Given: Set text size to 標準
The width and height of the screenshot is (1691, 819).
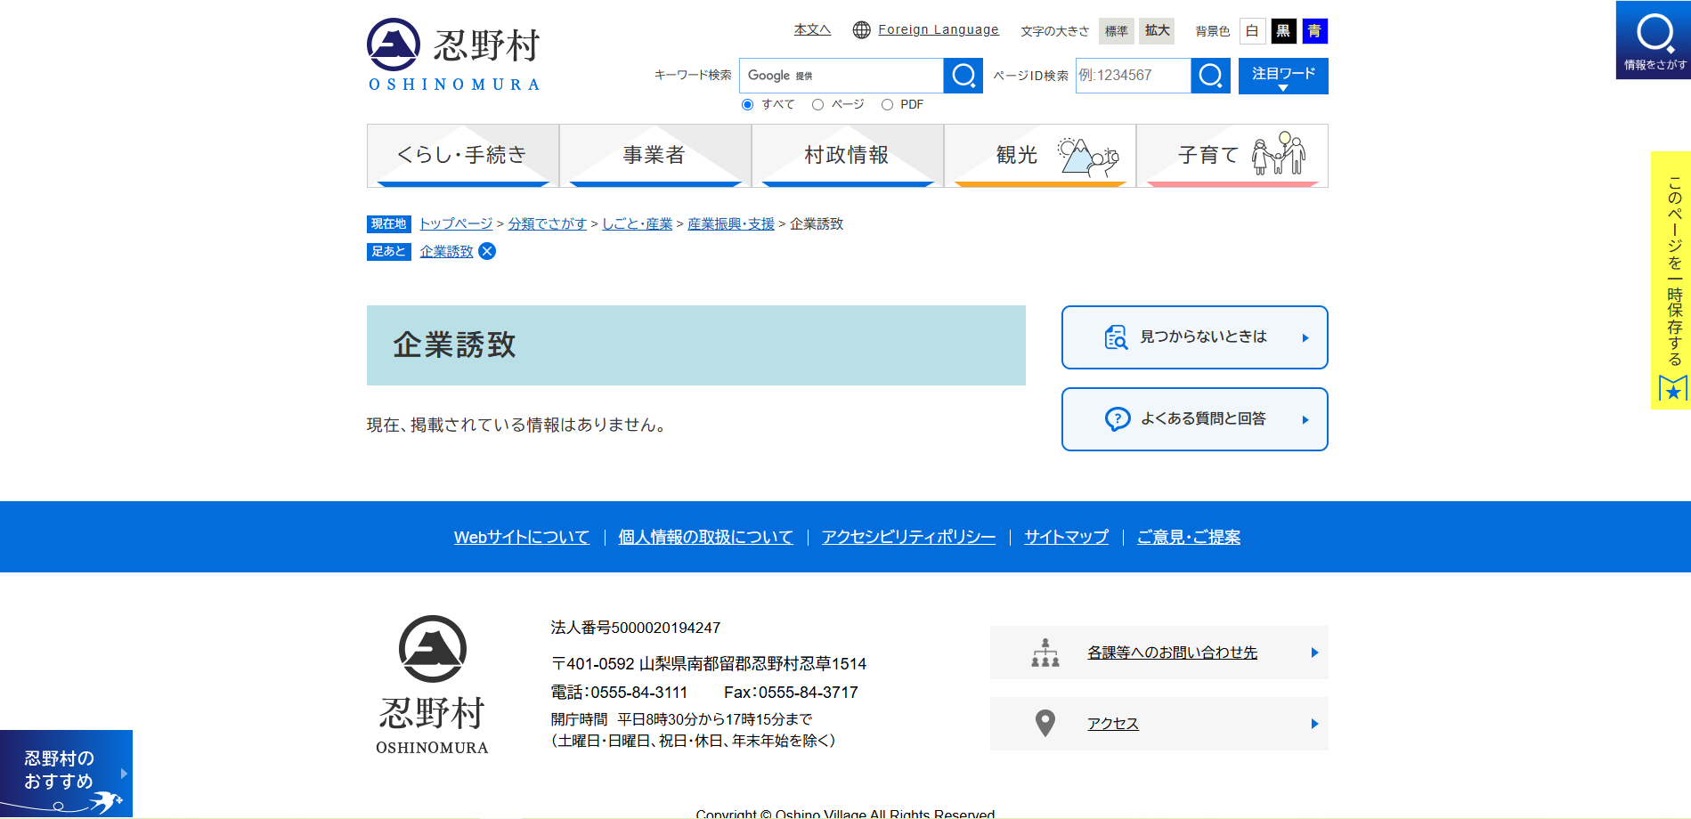Looking at the screenshot, I should click(x=1117, y=31).
